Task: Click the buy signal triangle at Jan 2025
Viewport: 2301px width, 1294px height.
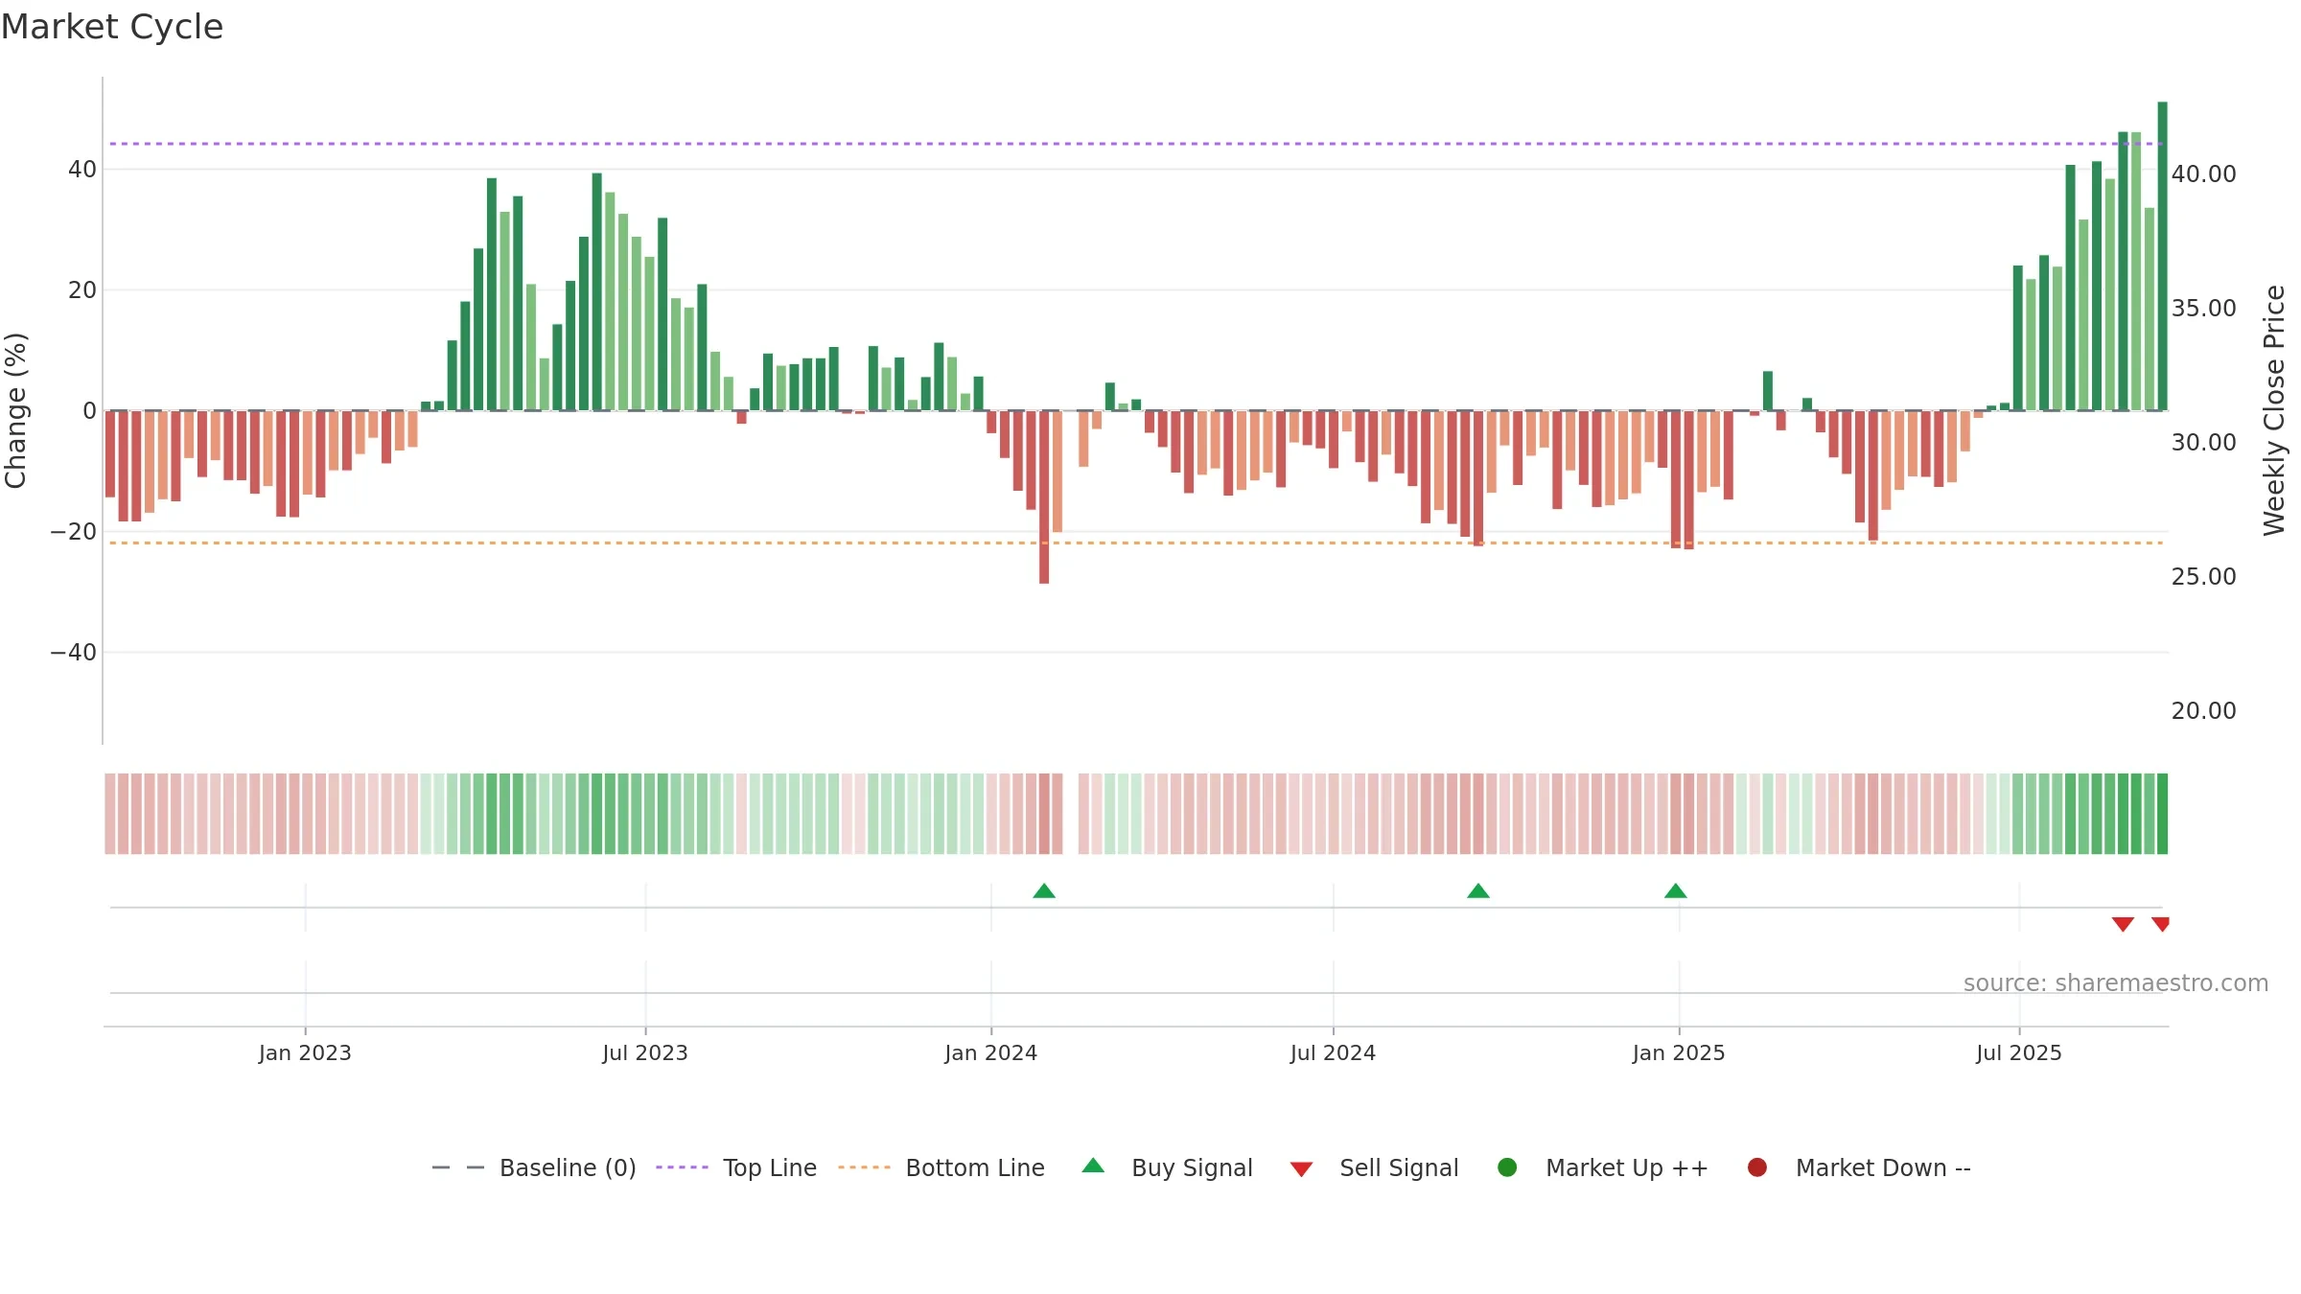Action: 1676,891
